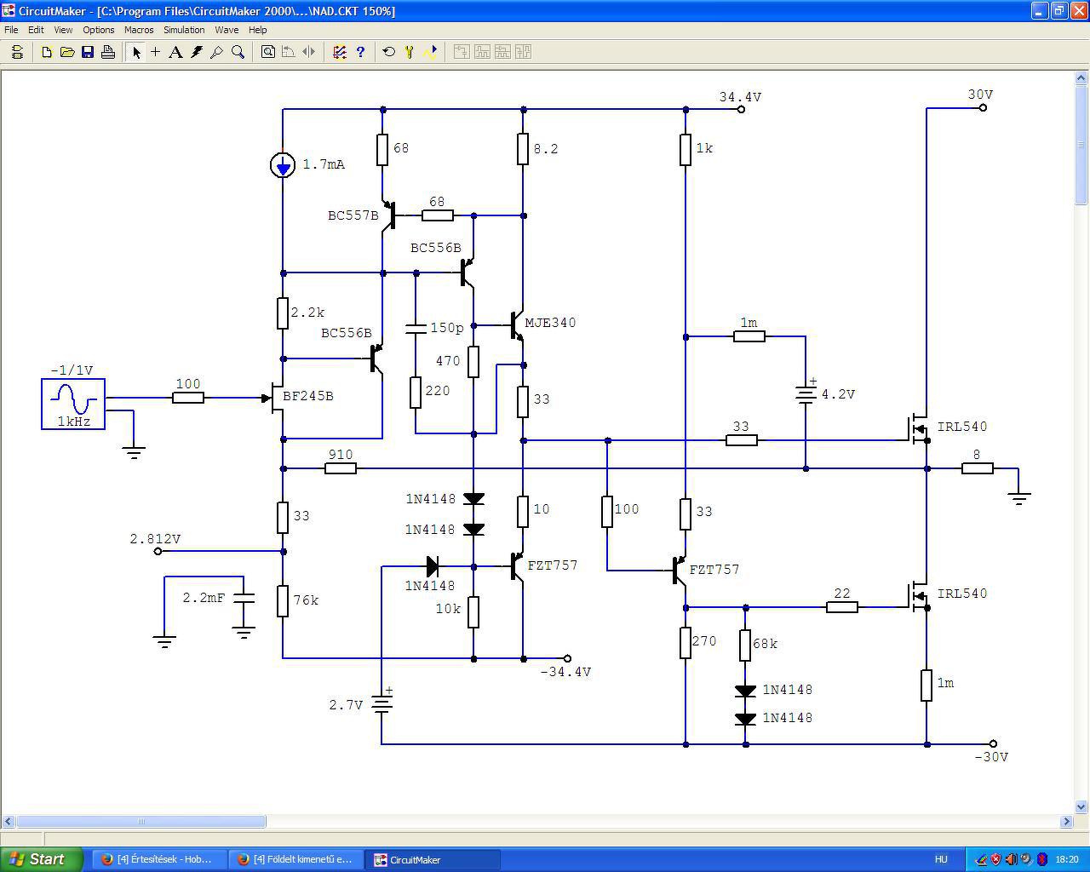Click the blue question mark help icon
This screenshot has height=872, width=1090.
360,52
